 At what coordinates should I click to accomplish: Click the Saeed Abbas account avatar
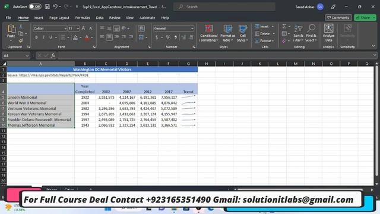point(320,7)
